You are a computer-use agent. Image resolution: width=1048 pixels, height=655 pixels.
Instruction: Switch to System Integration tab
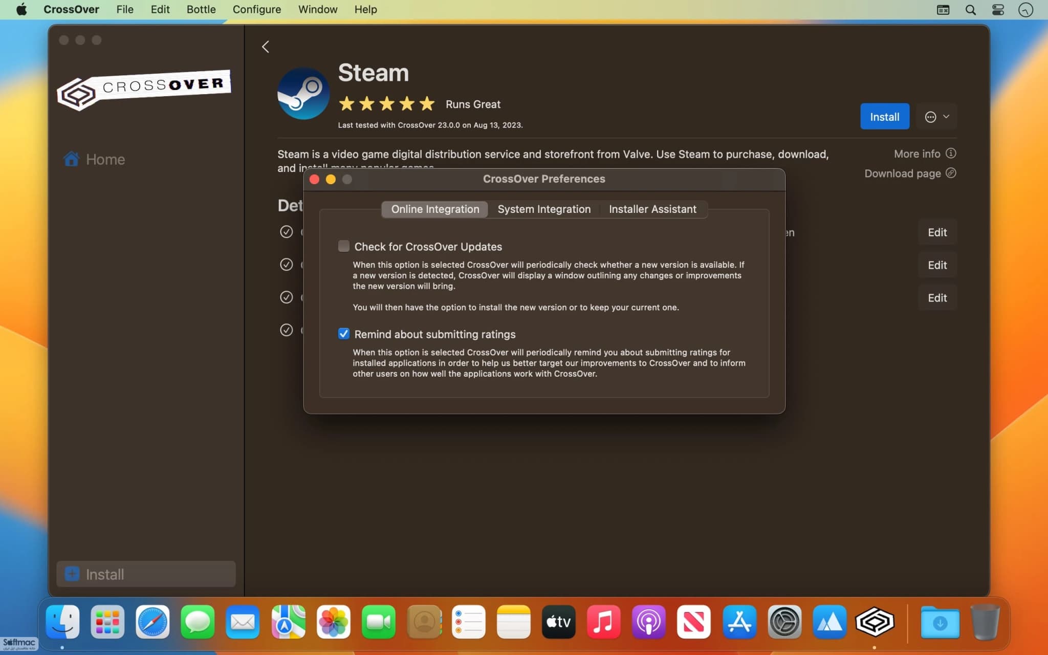pos(544,209)
